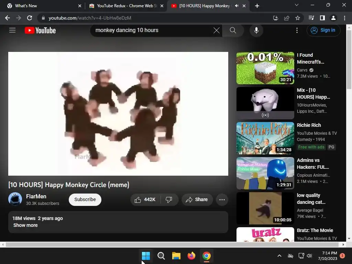Click browser forward arrow
The height and width of the screenshot is (264, 352).
[x=19, y=18]
